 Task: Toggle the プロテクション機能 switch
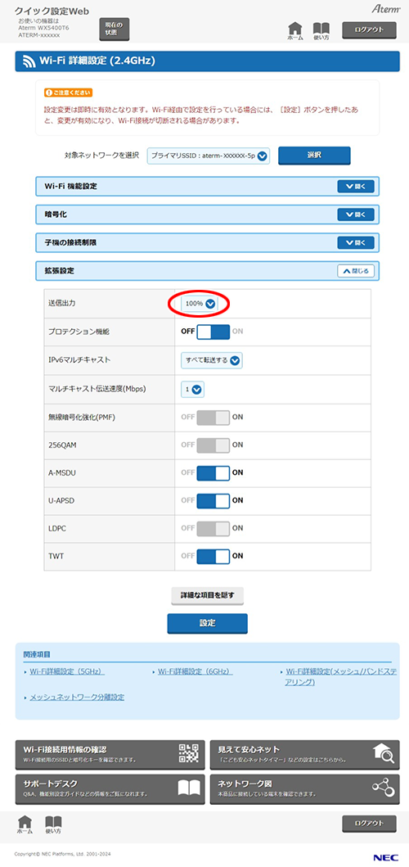coord(213,332)
